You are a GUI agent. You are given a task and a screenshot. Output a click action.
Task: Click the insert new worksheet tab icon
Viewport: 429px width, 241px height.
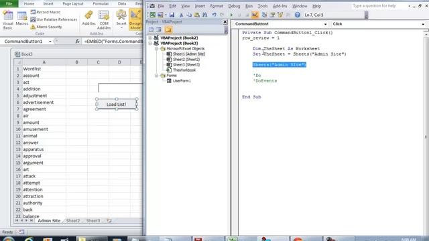click(x=109, y=220)
